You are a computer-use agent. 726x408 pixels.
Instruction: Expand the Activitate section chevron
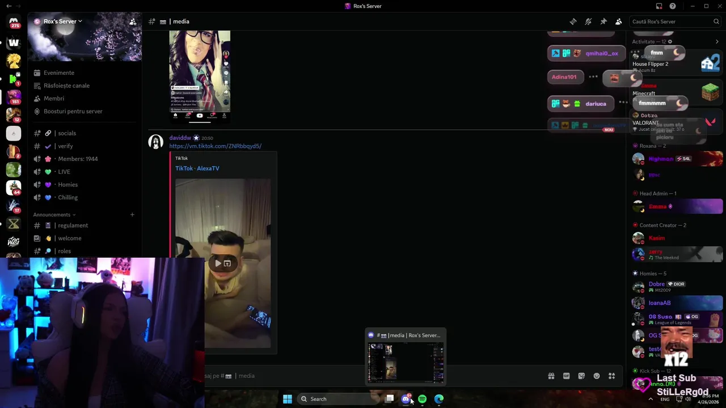[717, 42]
